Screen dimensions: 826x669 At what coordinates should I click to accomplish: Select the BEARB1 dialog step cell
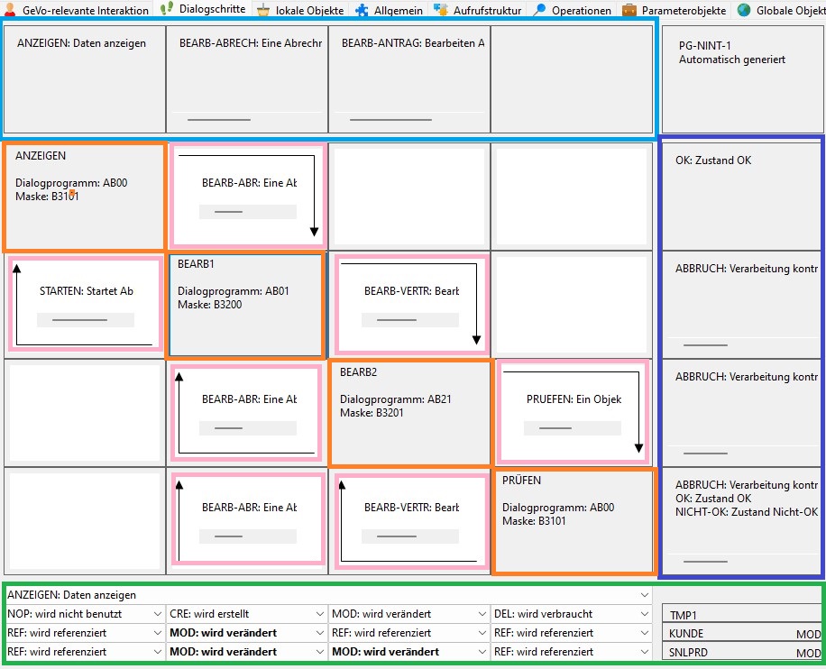point(246,305)
